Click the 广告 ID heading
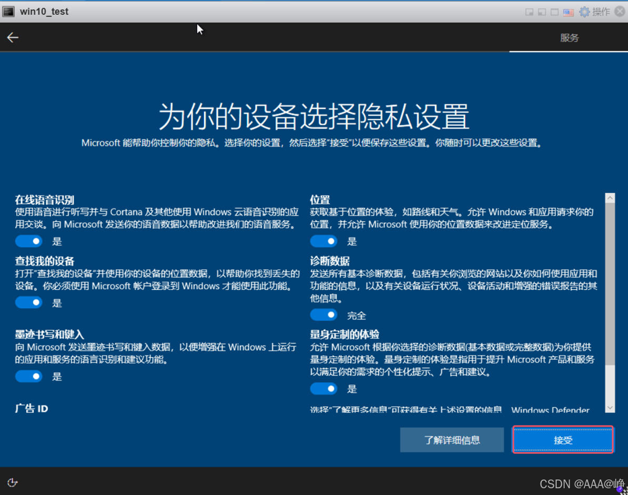This screenshot has height=495, width=628. tap(31, 408)
